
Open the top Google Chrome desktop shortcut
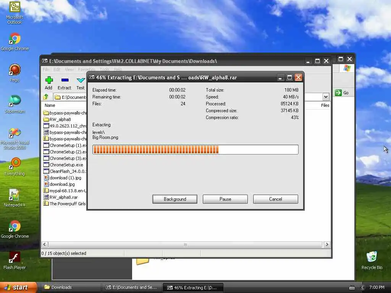(15, 42)
